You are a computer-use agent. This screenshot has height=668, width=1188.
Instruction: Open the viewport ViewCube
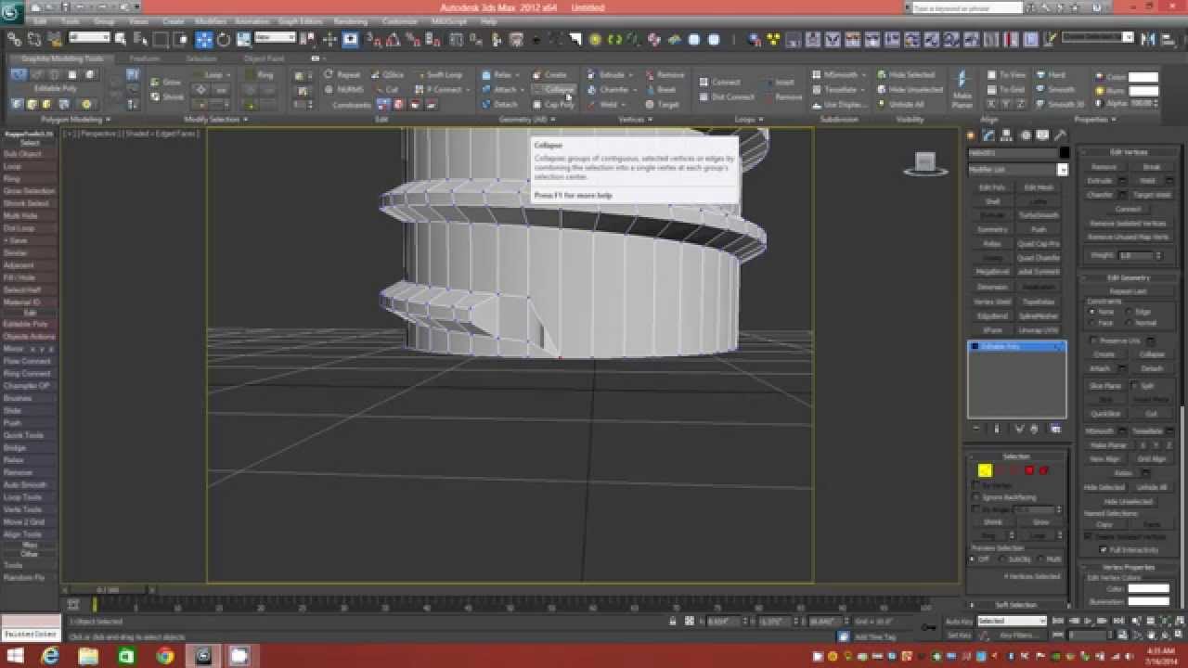(924, 164)
